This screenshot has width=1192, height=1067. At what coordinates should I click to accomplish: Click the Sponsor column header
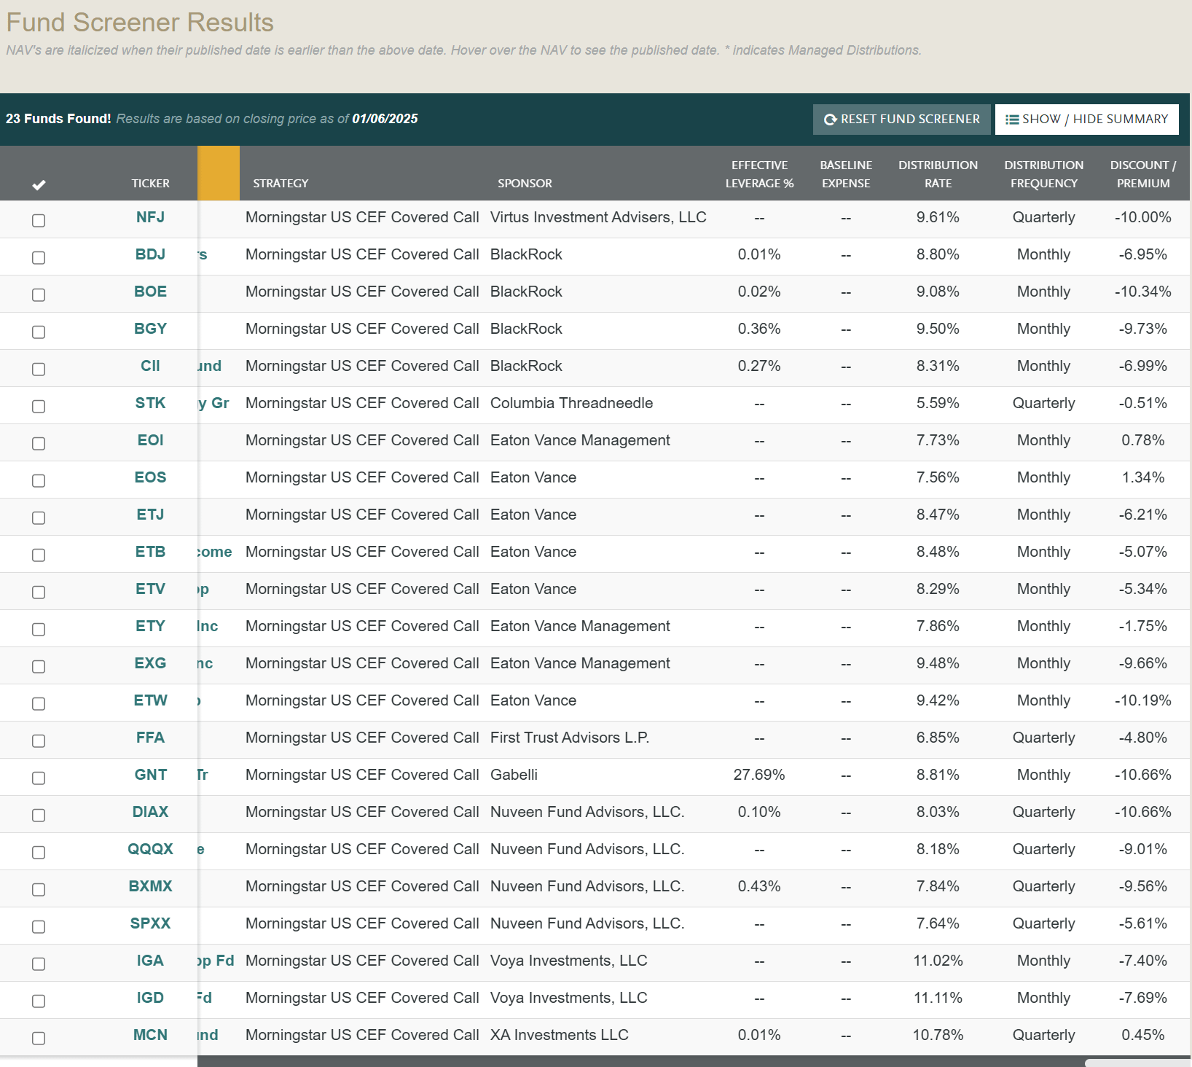click(525, 183)
